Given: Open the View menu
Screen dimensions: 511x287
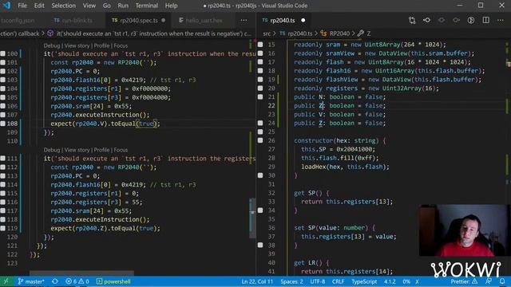Looking at the screenshot, I should pos(89,6).
